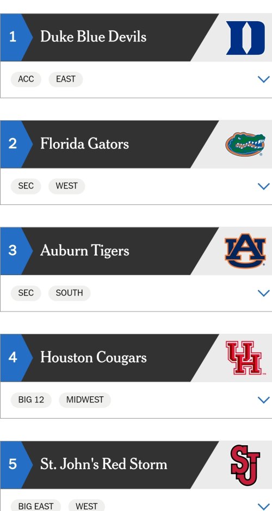Screen dimensions: 272x511
Task: Click the rank 1 badge
Action: pos(15,37)
